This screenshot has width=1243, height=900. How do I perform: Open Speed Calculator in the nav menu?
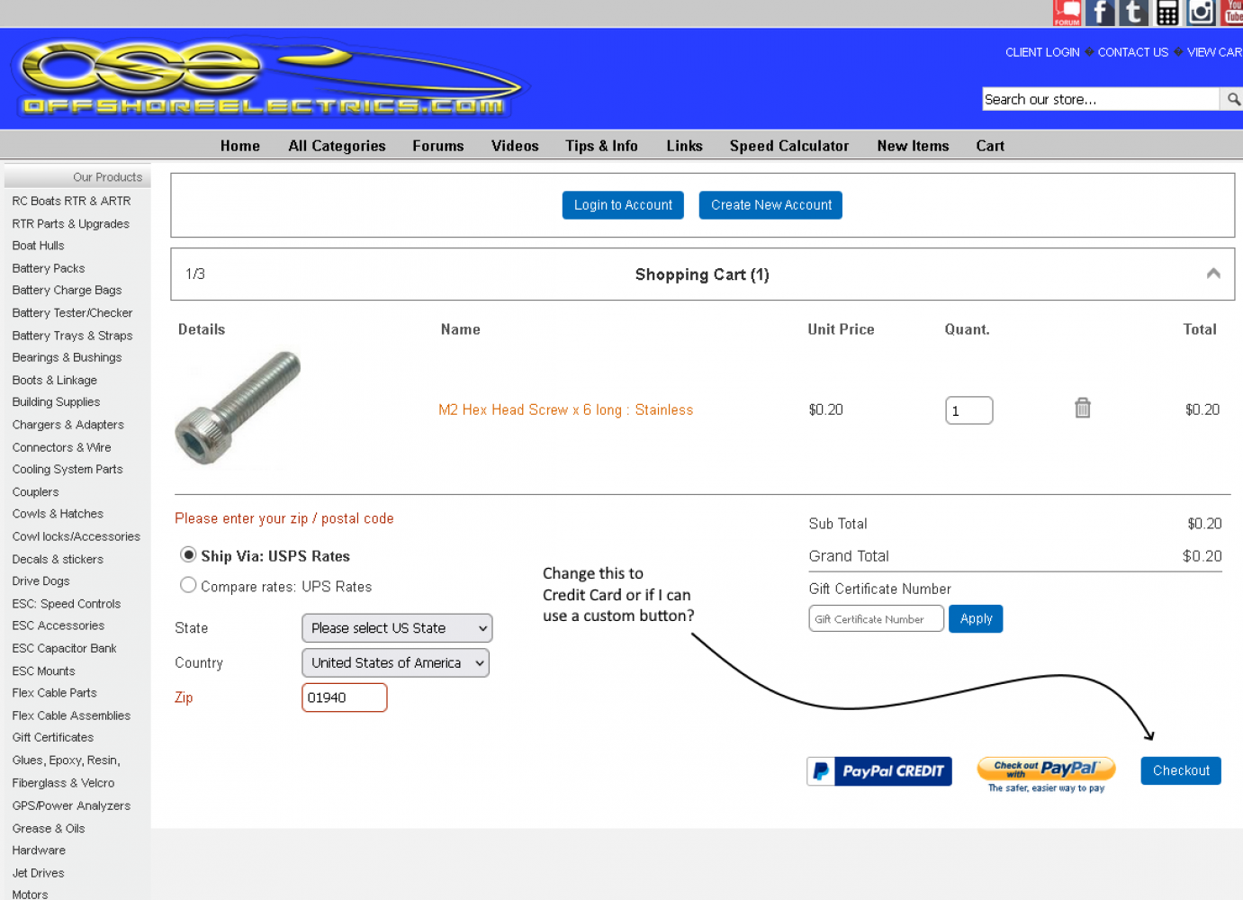click(x=788, y=146)
